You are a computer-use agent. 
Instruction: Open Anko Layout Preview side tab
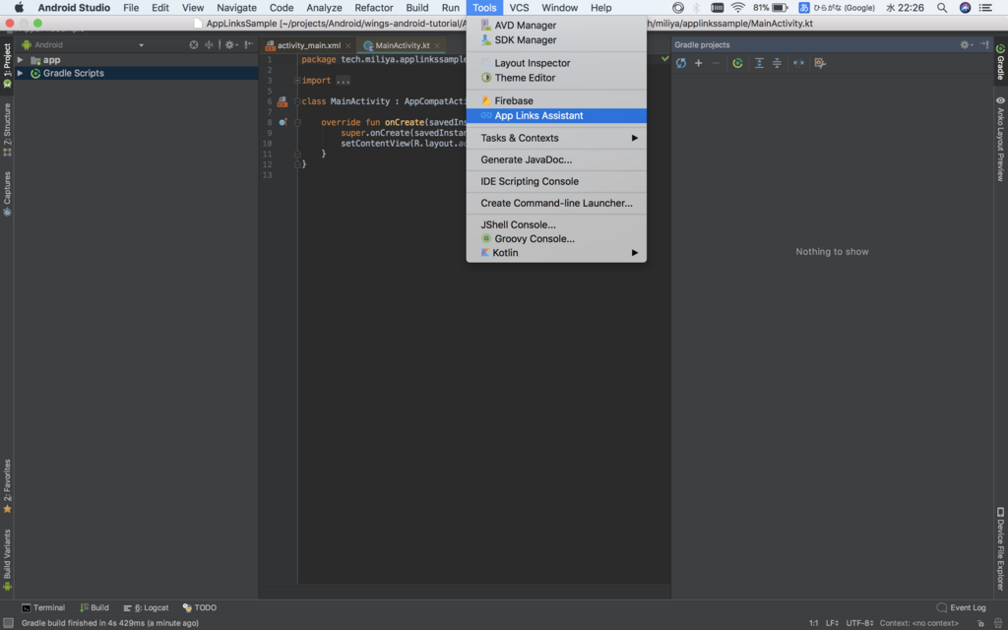click(x=1001, y=139)
